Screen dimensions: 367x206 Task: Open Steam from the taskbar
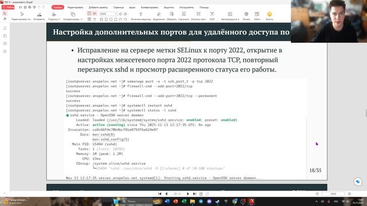point(218,201)
